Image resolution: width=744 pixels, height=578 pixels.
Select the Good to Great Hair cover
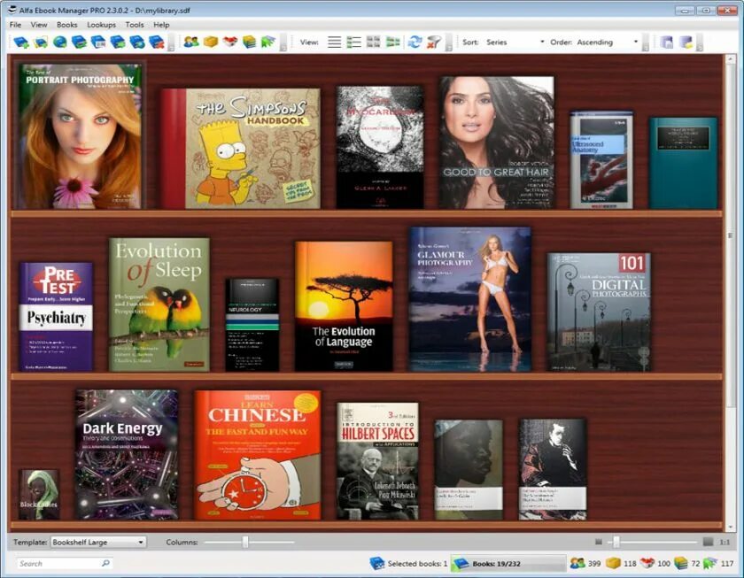pos(496,143)
